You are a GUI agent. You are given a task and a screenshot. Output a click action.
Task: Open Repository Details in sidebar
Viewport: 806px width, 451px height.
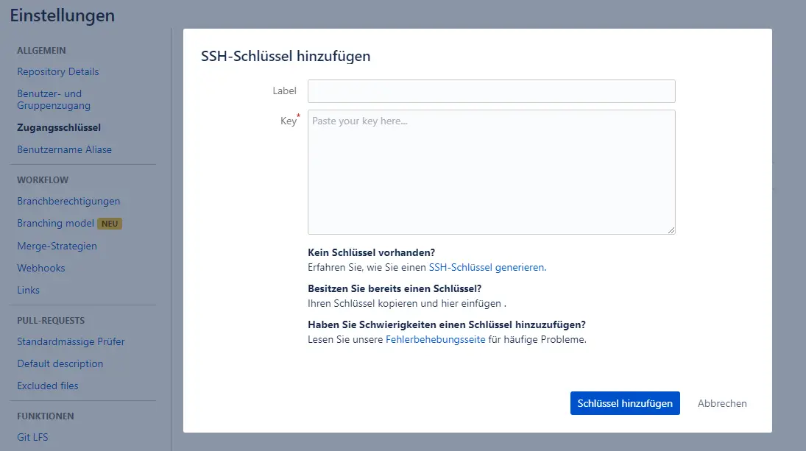coord(57,71)
